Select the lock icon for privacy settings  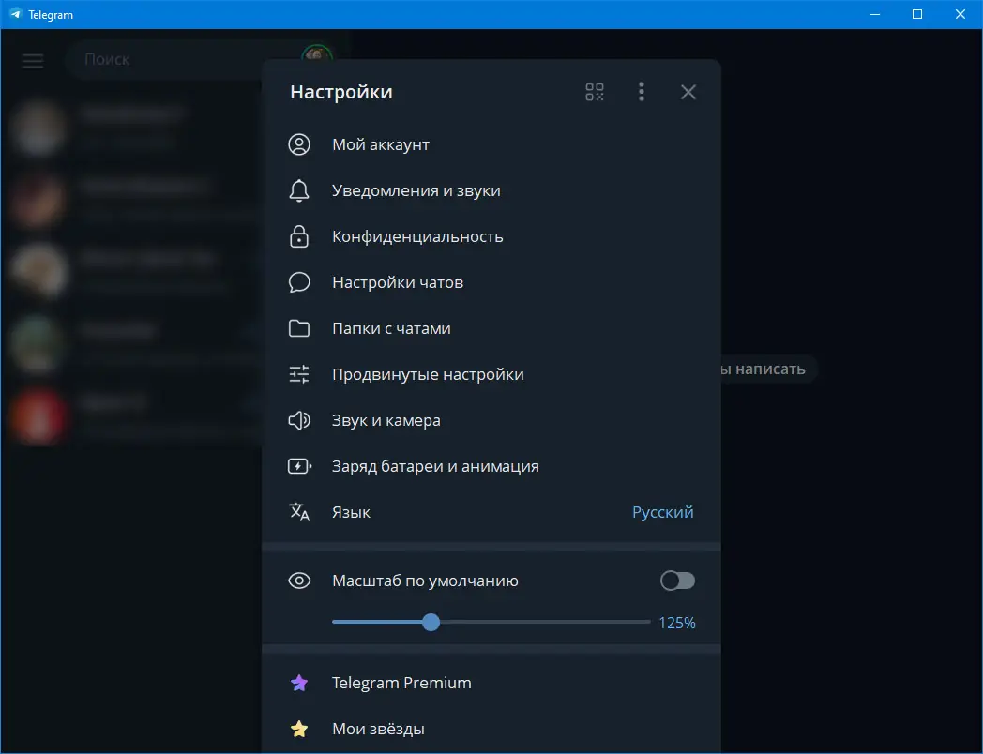click(298, 236)
